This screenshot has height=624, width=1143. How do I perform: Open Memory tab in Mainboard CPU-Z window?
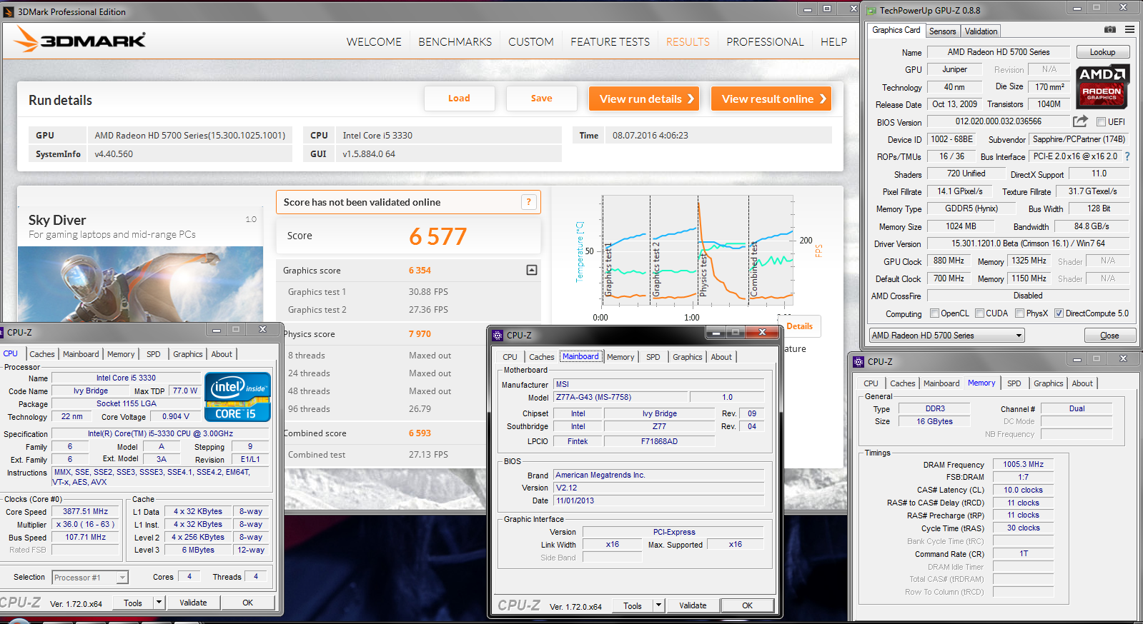(x=620, y=357)
